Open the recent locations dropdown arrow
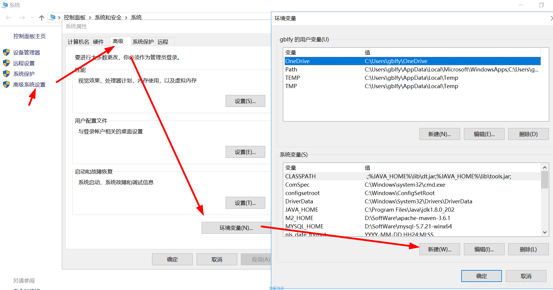 click(x=32, y=18)
